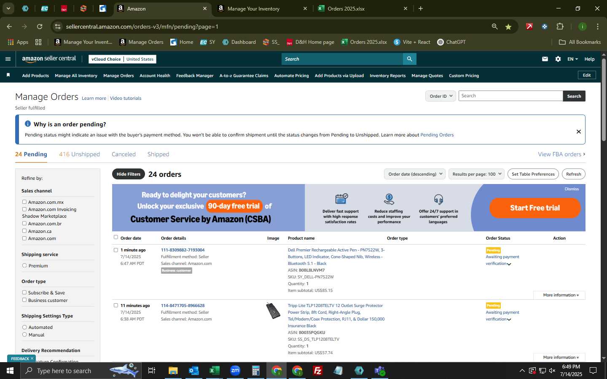Screen dimensions: 607x379
Task: Click the Tripp Lite surge protector thumbnail
Action: pyautogui.click(x=273, y=311)
